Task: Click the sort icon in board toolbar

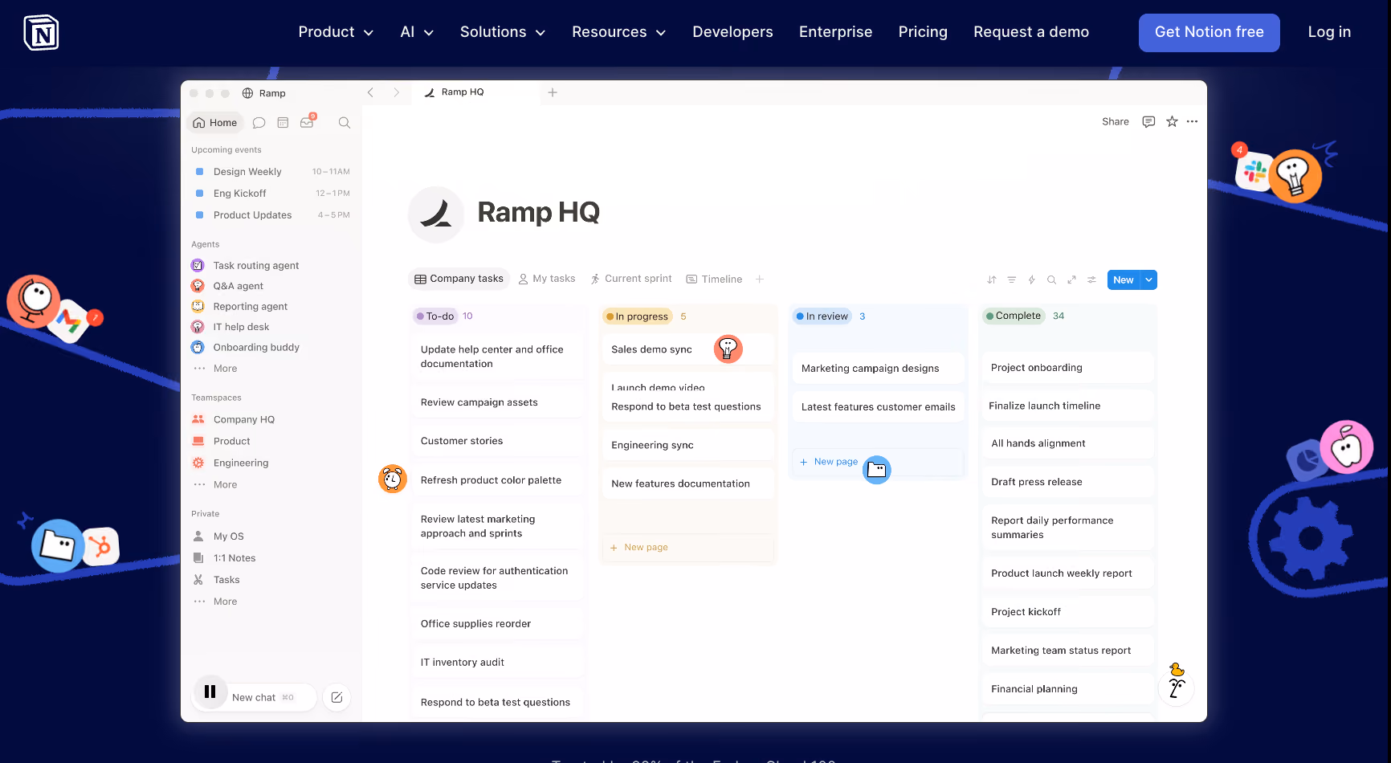Action: coord(992,280)
